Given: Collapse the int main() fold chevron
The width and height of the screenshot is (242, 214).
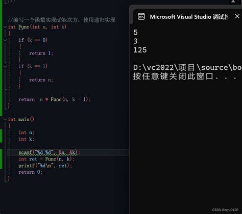Looking at the screenshot, I should 5,119.
